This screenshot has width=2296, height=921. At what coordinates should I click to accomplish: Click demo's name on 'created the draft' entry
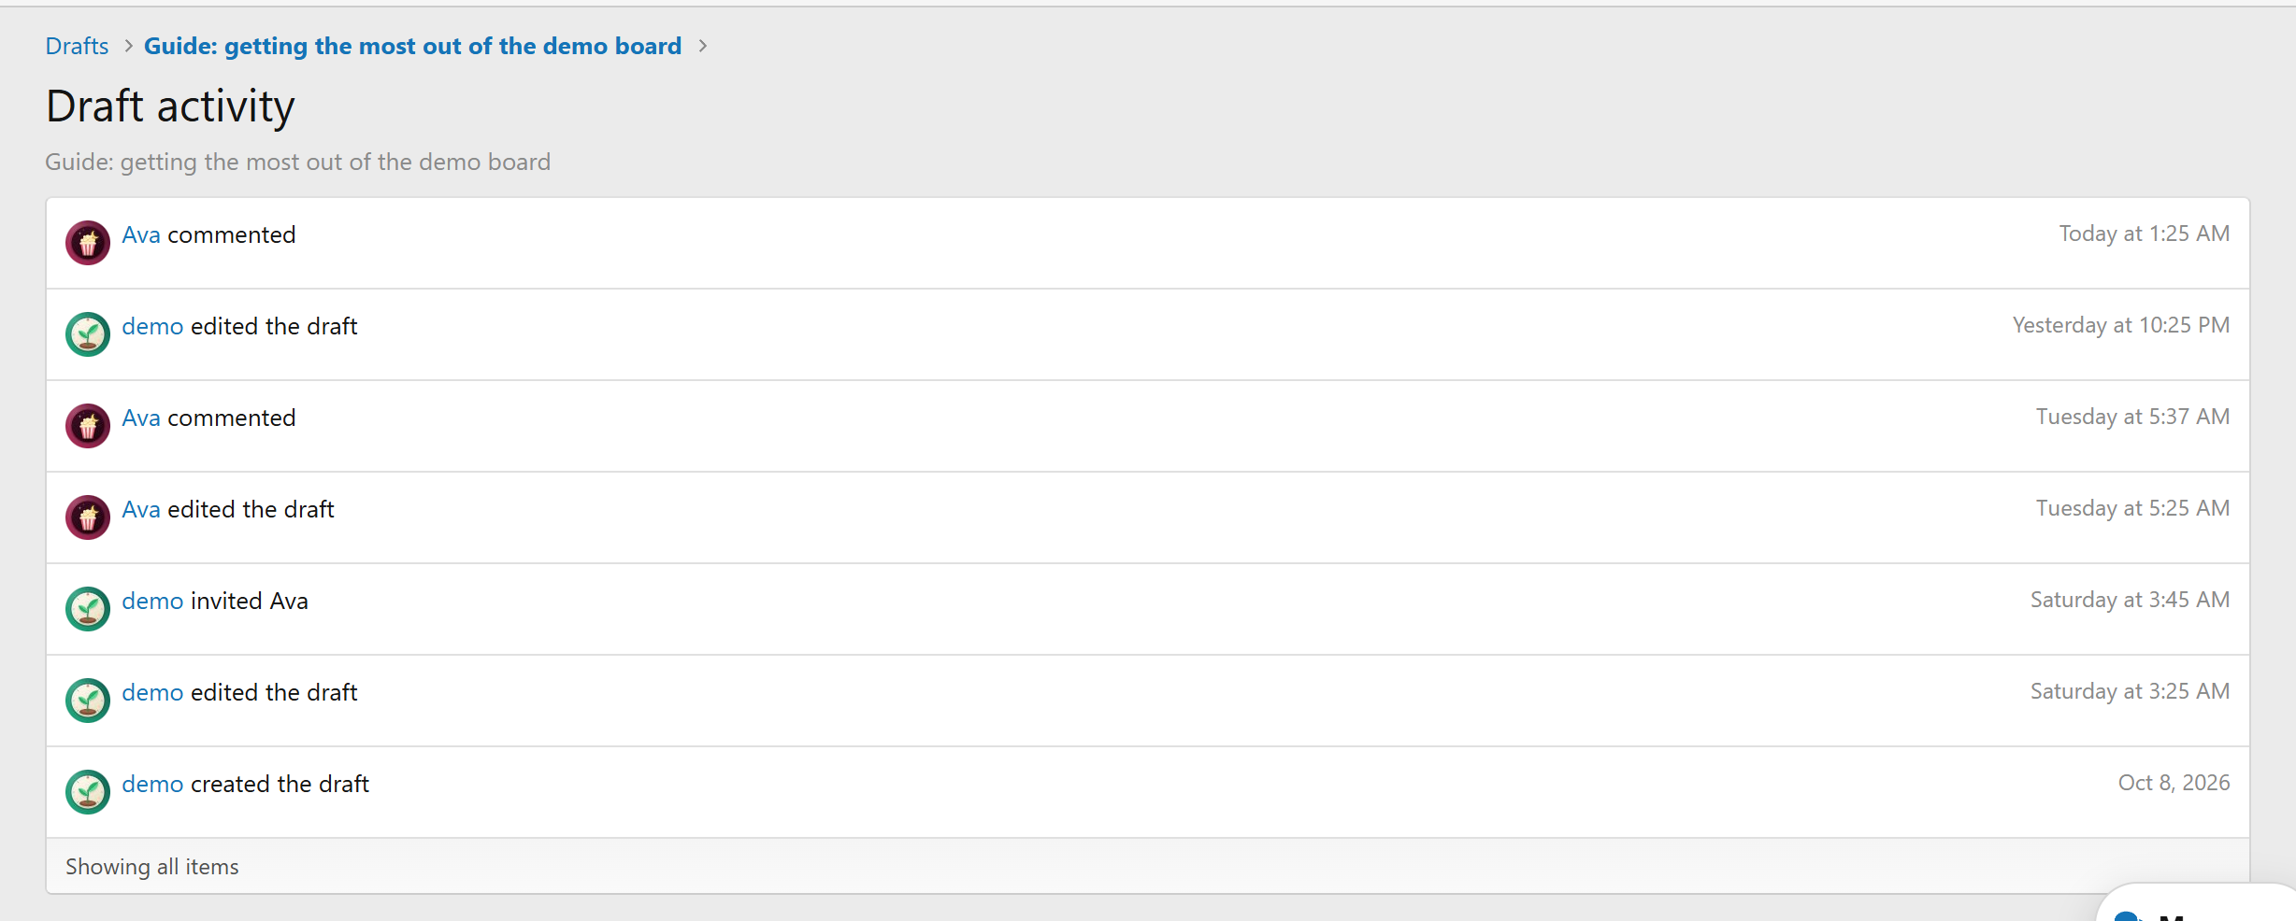coord(152,784)
